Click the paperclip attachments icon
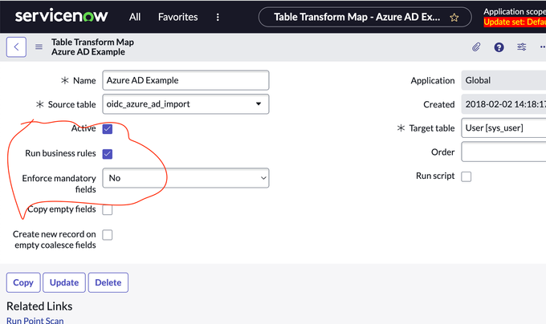The width and height of the screenshot is (546, 324). tap(476, 47)
